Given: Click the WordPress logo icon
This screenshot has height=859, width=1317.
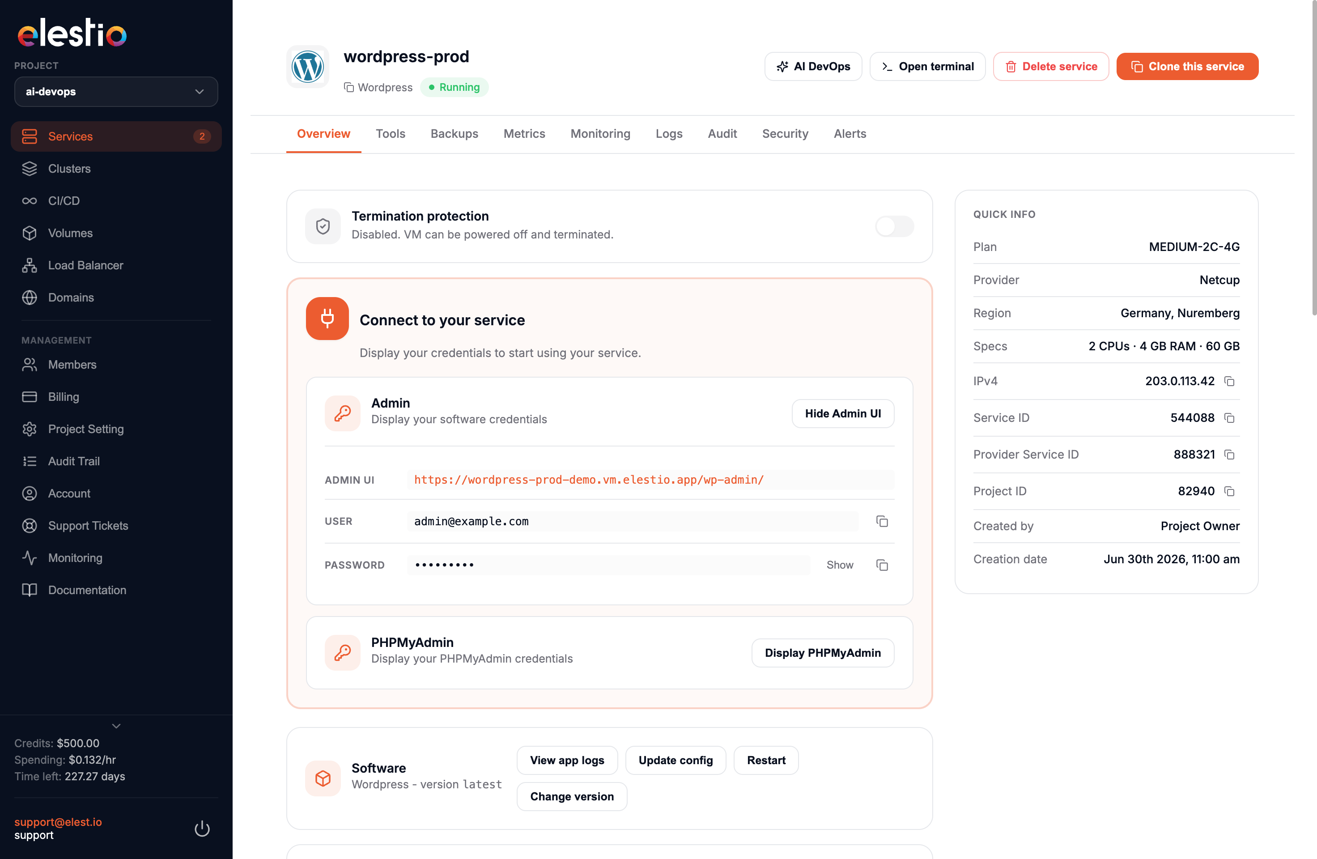Looking at the screenshot, I should pyautogui.click(x=308, y=66).
